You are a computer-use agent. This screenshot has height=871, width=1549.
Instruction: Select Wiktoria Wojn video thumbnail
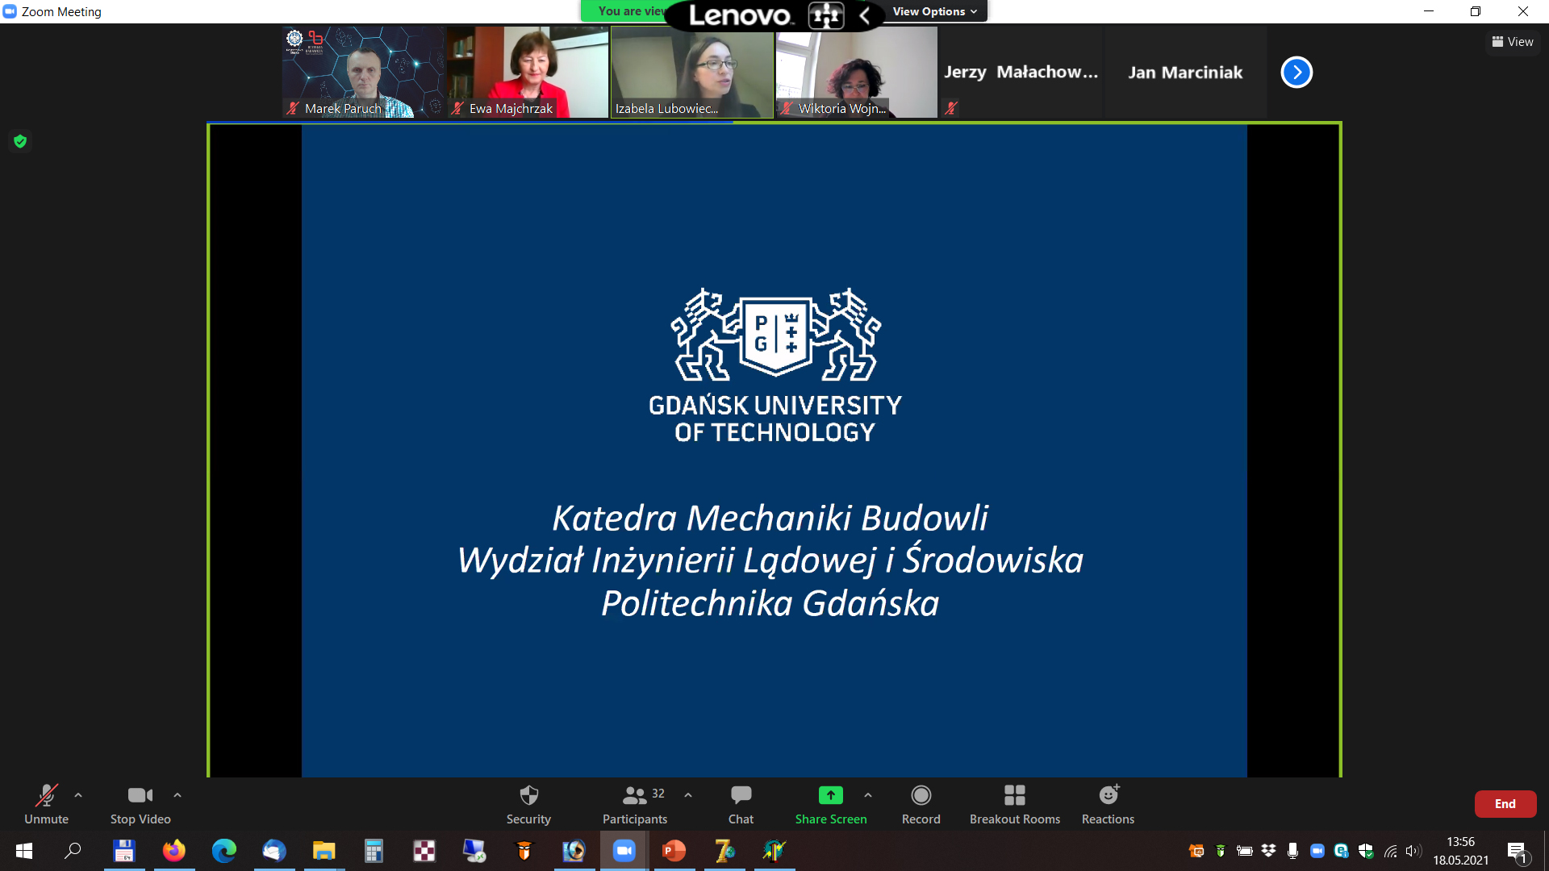coord(857,72)
